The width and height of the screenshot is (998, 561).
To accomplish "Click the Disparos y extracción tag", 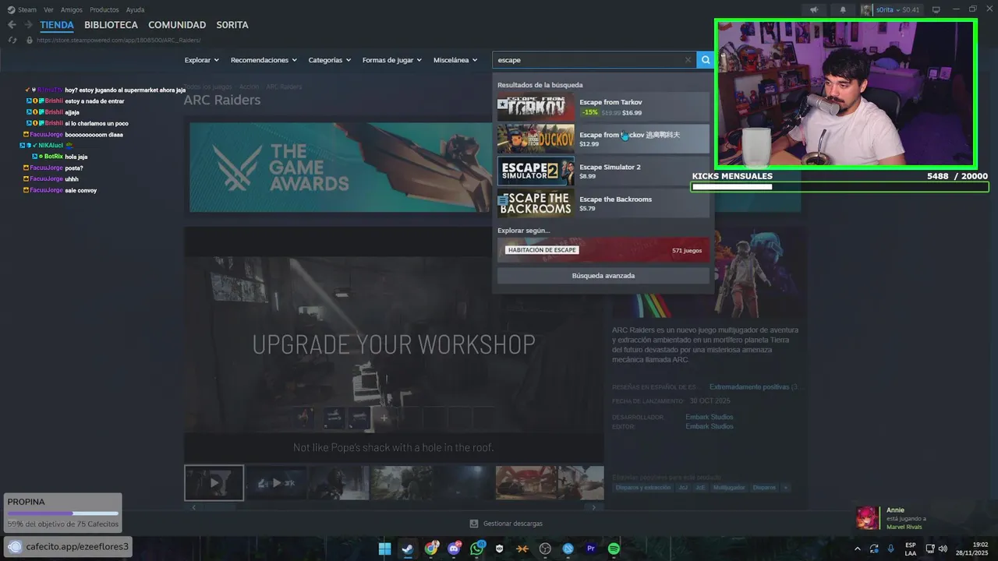I will (642, 488).
